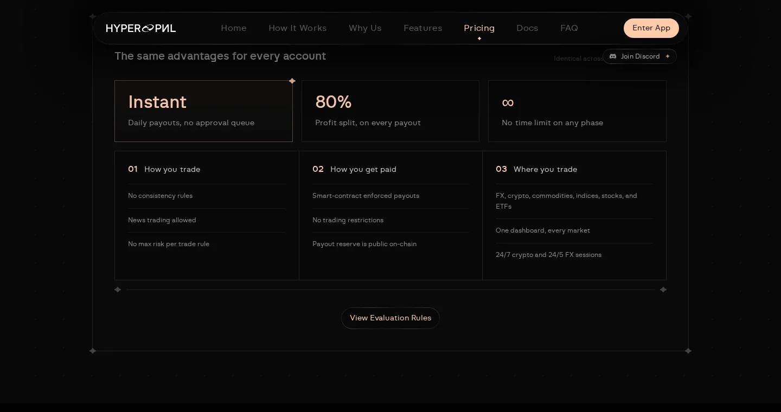Go to How It Works section
The width and height of the screenshot is (781, 412).
coord(298,28)
